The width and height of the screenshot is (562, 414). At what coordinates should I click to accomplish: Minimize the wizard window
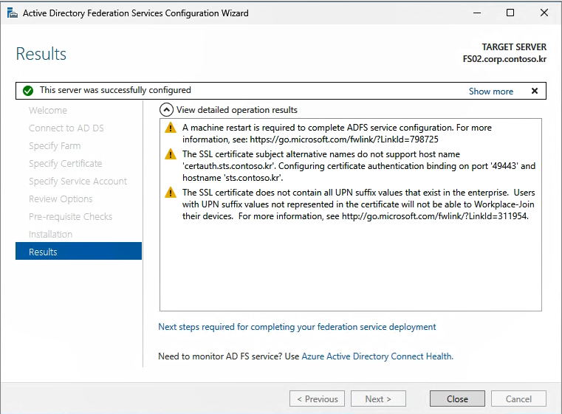coord(476,13)
